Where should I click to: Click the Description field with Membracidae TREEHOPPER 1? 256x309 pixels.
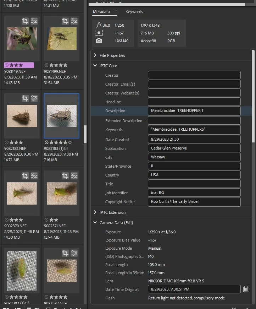pos(194,111)
